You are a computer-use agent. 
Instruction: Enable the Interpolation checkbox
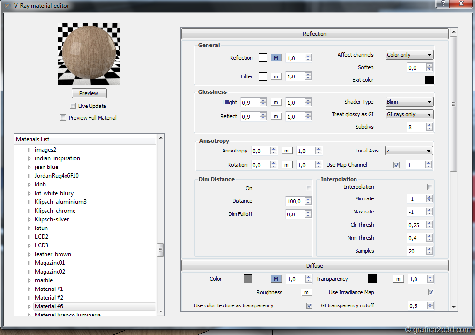(x=430, y=187)
